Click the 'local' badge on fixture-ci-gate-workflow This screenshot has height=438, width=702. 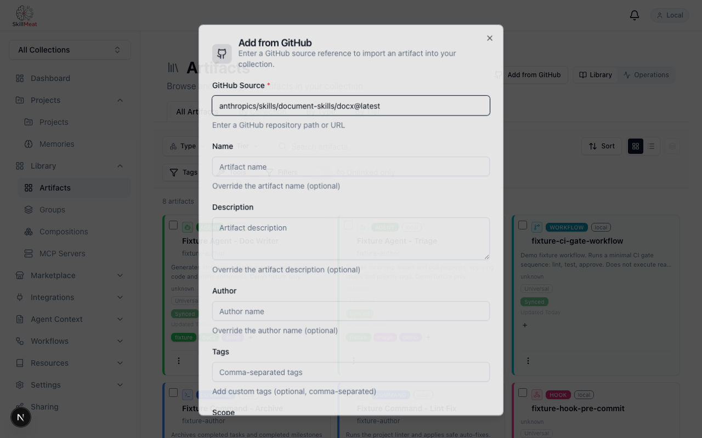point(601,227)
